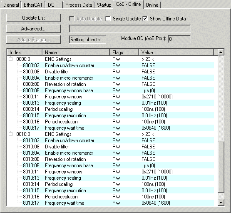
Task: Click the Module OD (AoE Port) field
Action: [179, 39]
